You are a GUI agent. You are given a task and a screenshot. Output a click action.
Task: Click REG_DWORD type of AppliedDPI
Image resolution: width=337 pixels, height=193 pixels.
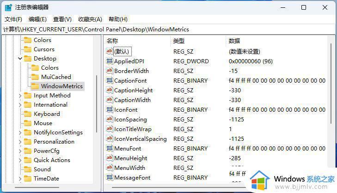pyautogui.click(x=191, y=61)
